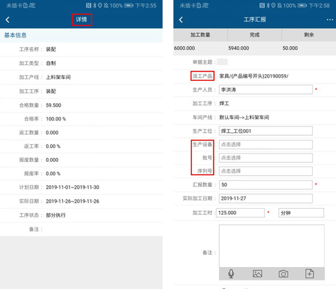Tap back arrow on 详情 screen
336x289 pixels.
pyautogui.click(x=8, y=20)
